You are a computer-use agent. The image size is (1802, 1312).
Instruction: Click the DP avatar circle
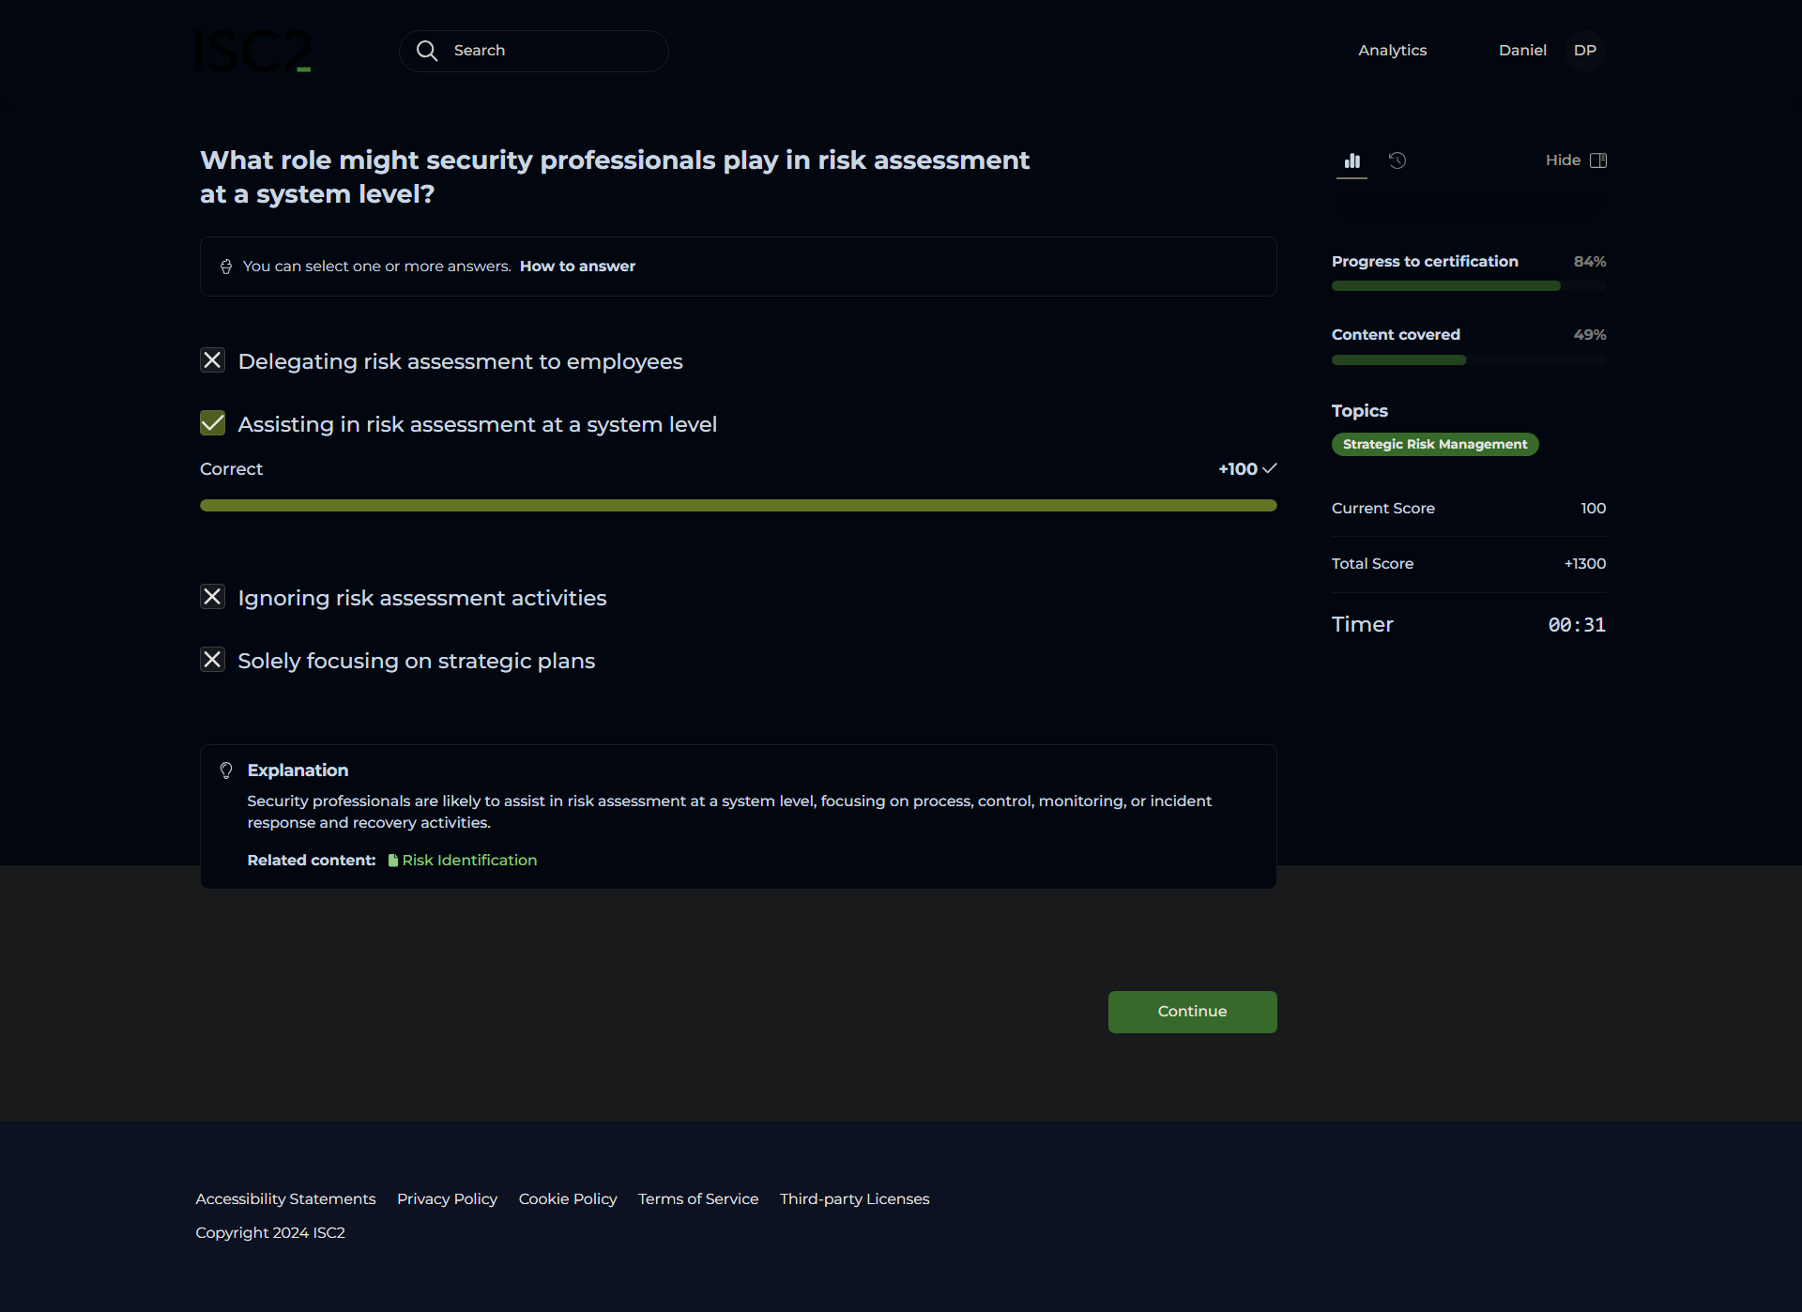click(1584, 51)
